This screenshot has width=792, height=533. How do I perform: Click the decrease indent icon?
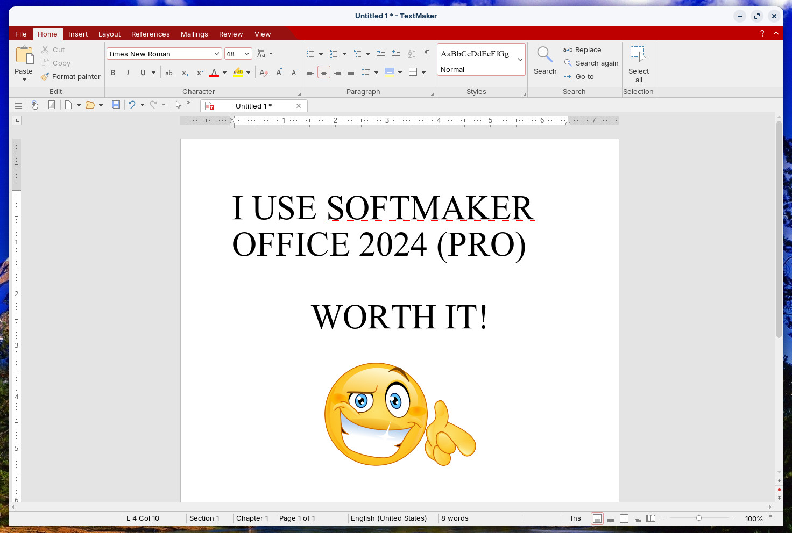(x=396, y=54)
